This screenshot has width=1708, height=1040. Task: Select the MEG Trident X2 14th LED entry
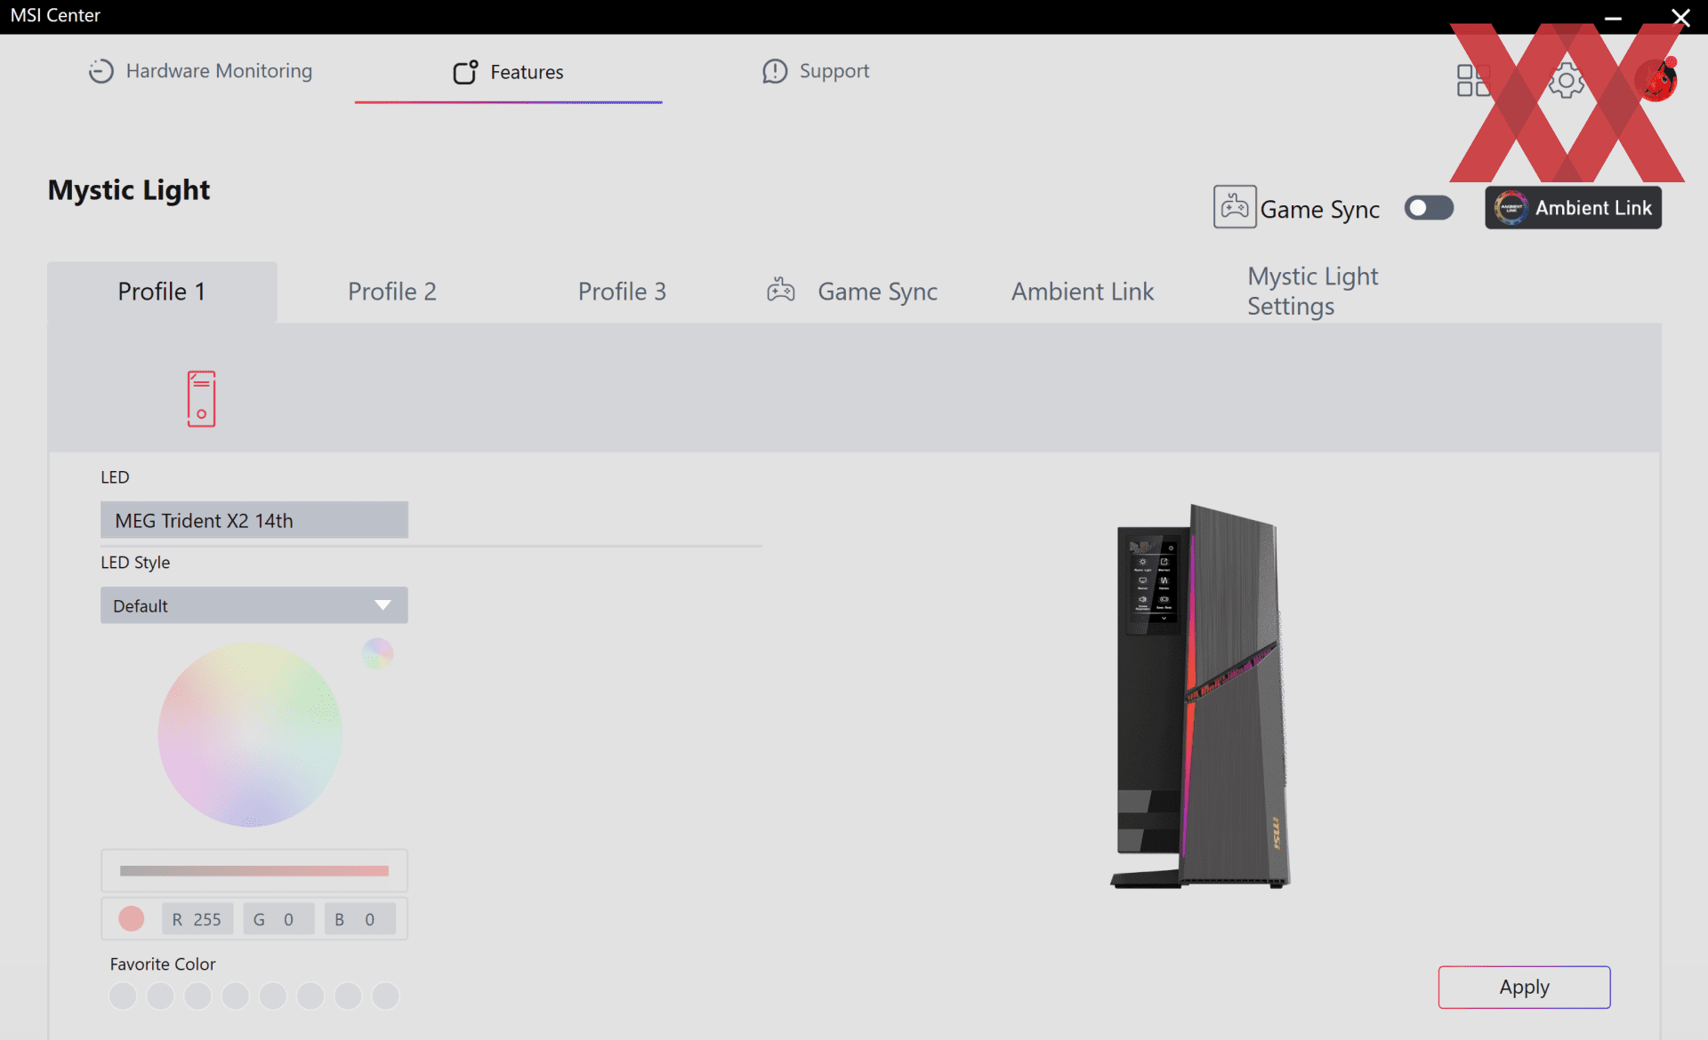254,520
